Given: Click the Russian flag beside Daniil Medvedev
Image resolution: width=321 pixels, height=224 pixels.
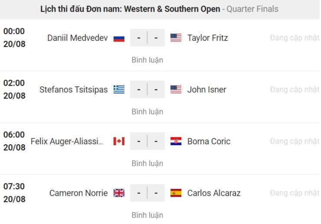Looking at the screenshot, I should tap(119, 38).
